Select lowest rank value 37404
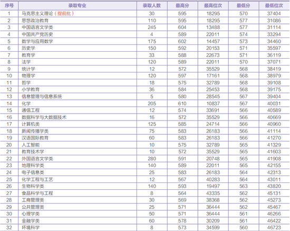Screen dimensions: 290x231 274,14
